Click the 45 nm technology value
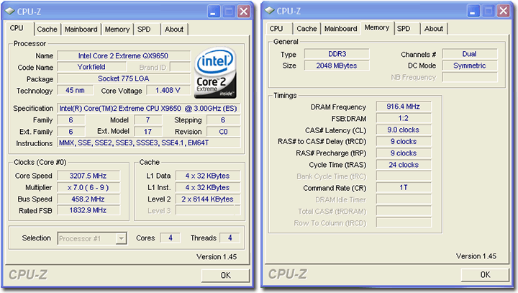Image resolution: width=518 pixels, height=293 pixels. coord(75,90)
